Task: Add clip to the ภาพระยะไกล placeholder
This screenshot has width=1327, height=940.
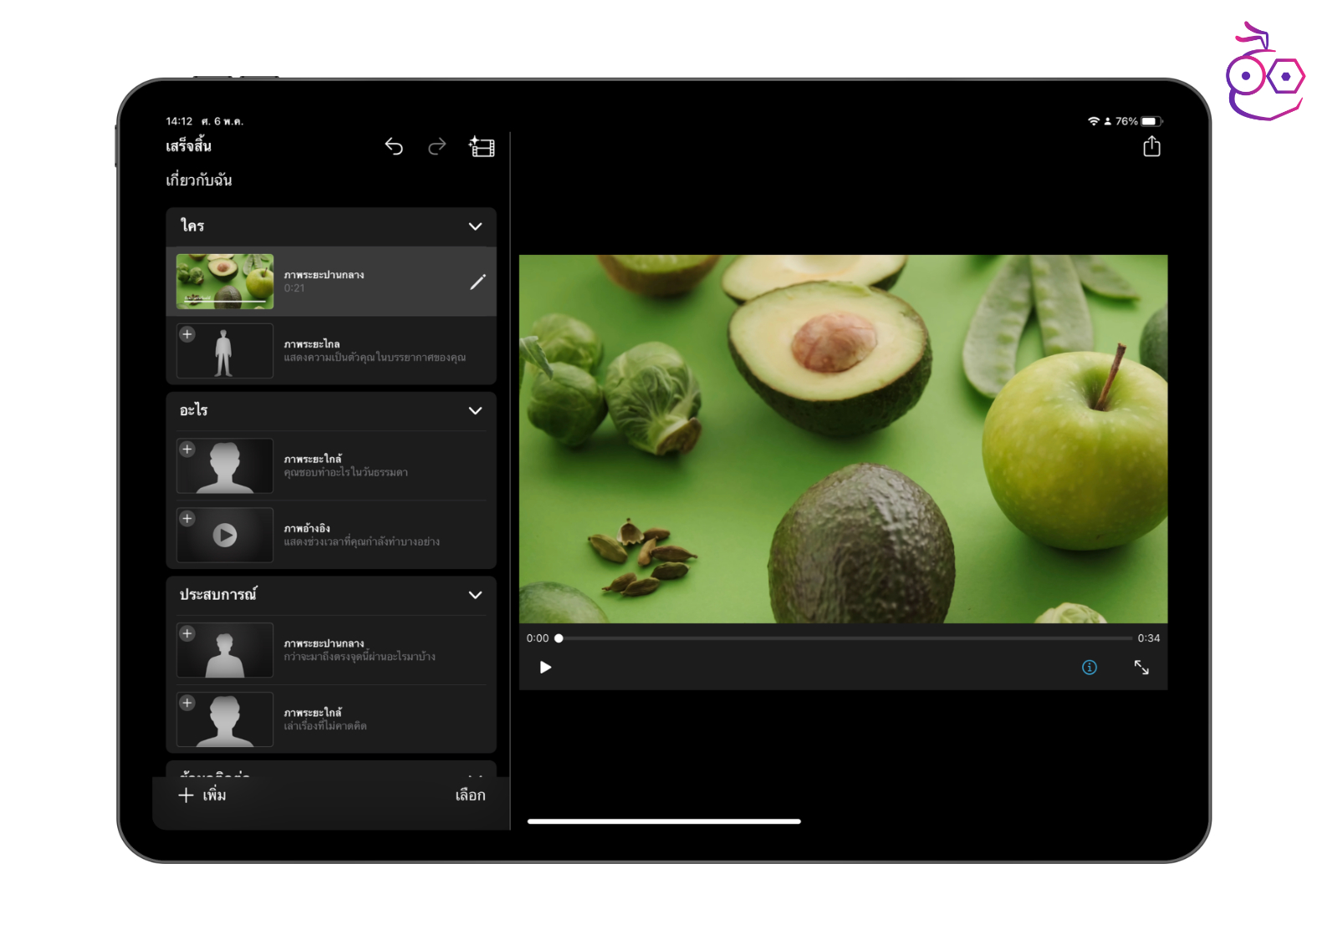Action: (187, 335)
